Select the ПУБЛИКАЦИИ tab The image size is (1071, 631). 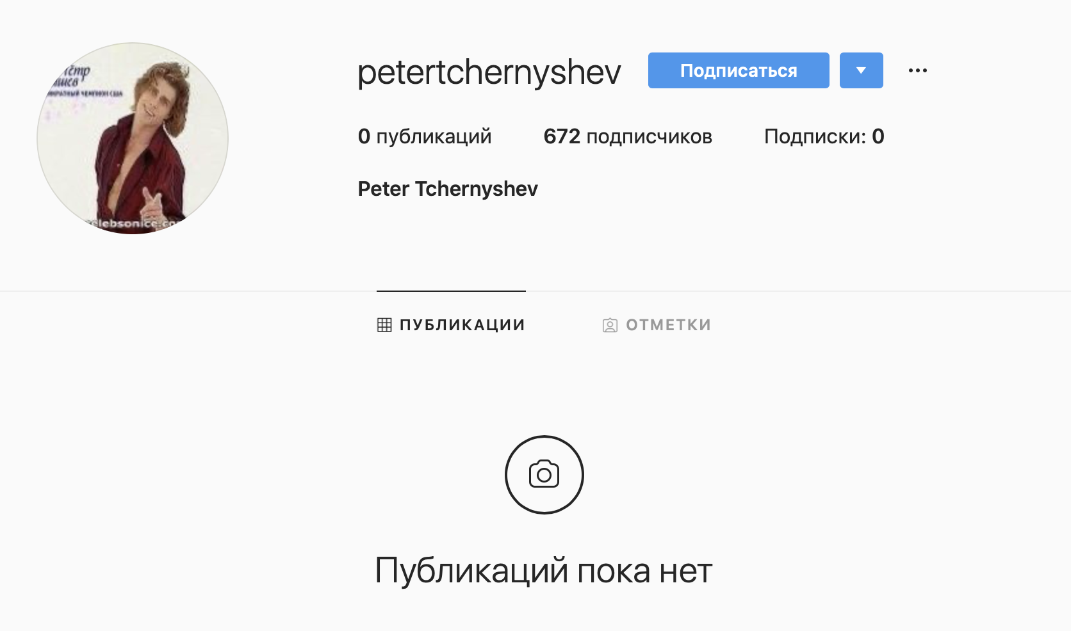[451, 325]
